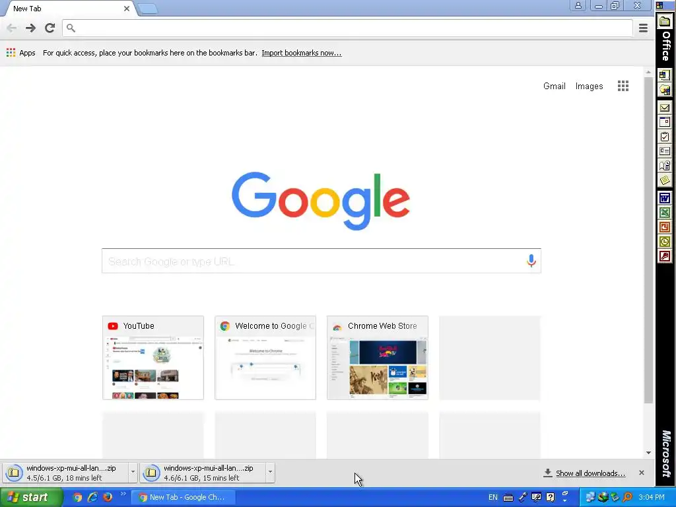Open Microsoft Access from Office shortcut bar

pyautogui.click(x=665, y=257)
